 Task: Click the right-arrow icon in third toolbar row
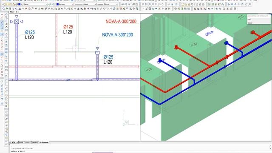pyautogui.click(x=156, y=8)
